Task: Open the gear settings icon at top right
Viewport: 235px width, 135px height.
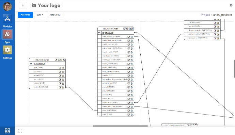Action: pyautogui.click(x=231, y=5)
